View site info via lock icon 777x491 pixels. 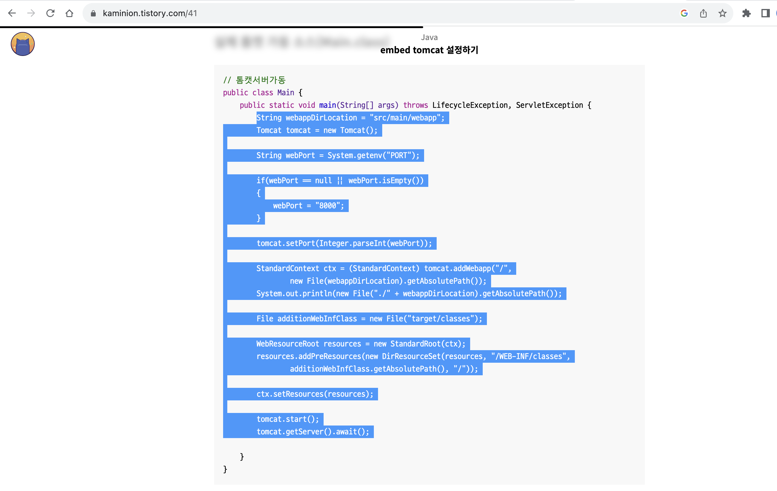(x=93, y=13)
